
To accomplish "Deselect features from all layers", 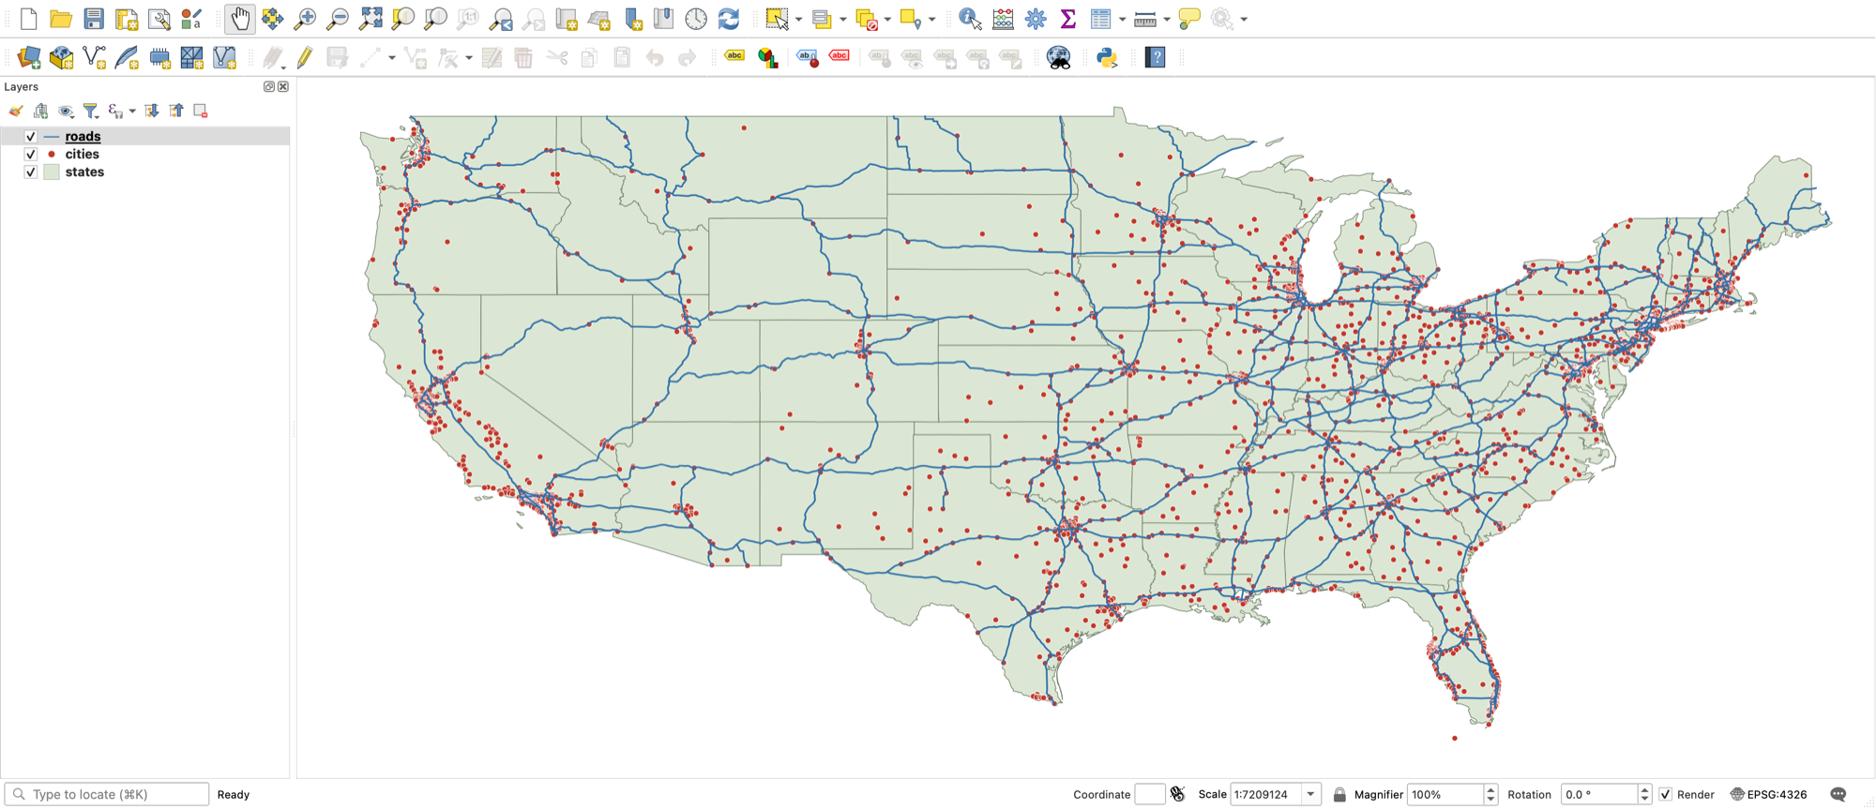I will (x=866, y=19).
